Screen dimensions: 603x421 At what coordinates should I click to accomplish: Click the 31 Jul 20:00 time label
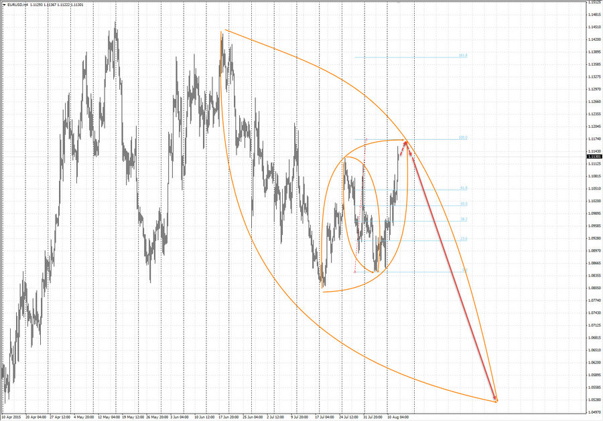coord(373,417)
